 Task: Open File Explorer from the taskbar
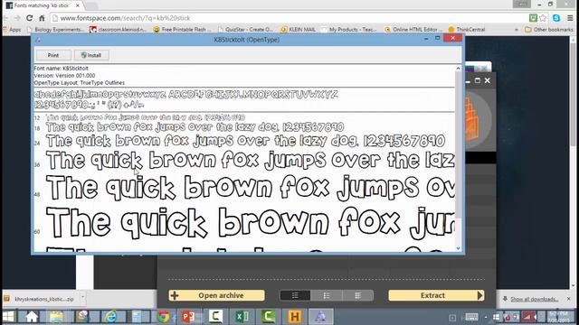[x=56, y=317]
